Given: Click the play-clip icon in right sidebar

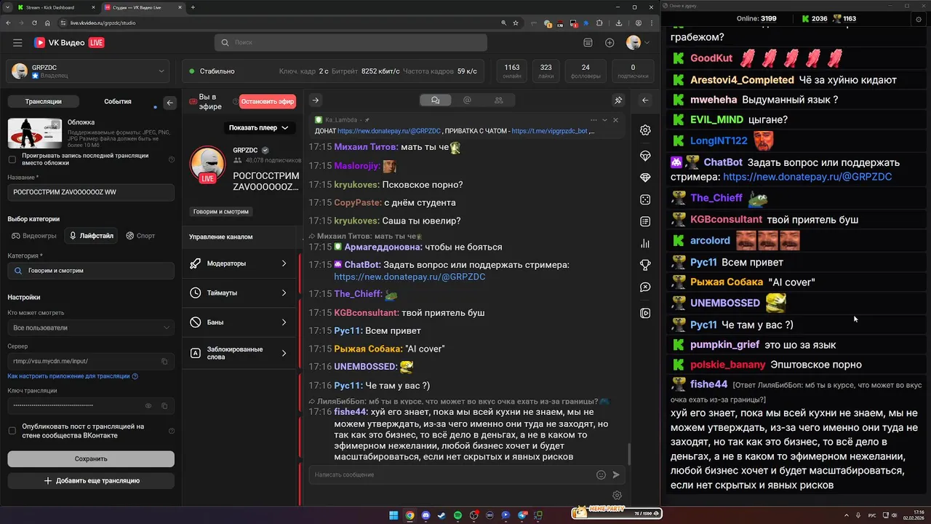Looking at the screenshot, I should point(645,313).
